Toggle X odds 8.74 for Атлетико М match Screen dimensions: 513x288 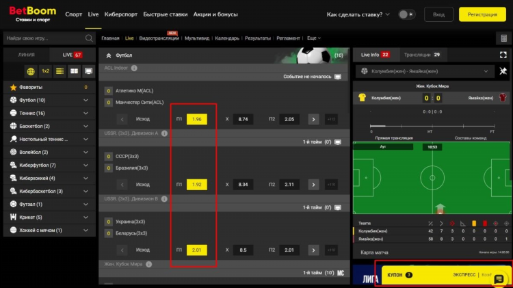tap(243, 119)
